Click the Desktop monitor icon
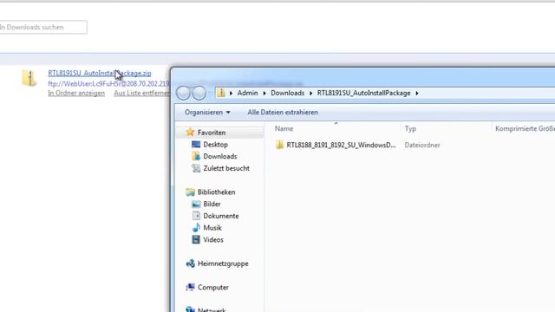This screenshot has width=555, height=312. [196, 145]
